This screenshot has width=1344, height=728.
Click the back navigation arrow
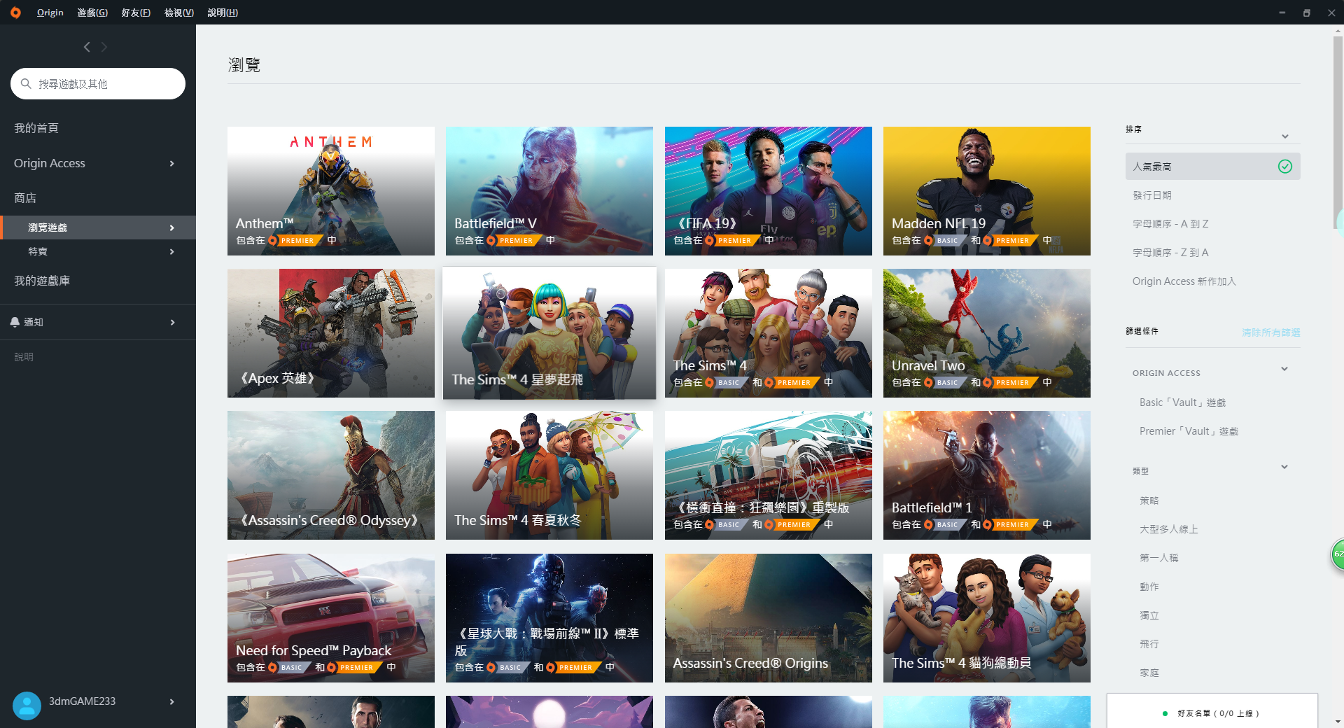(86, 47)
